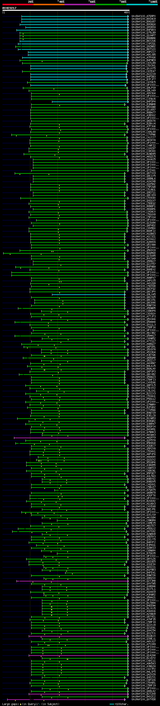Select hit label UniRef100_C5YK90

pos(143,198)
